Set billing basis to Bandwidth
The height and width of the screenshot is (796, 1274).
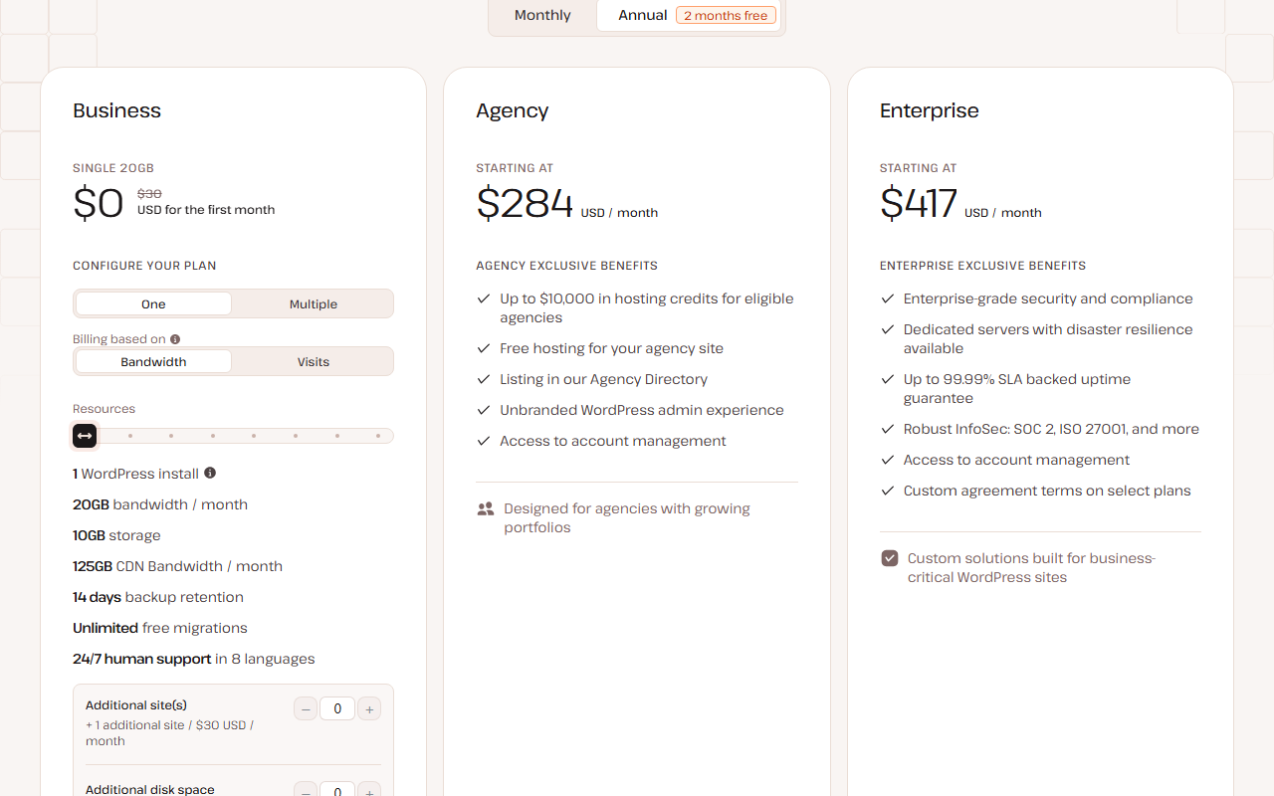point(153,362)
